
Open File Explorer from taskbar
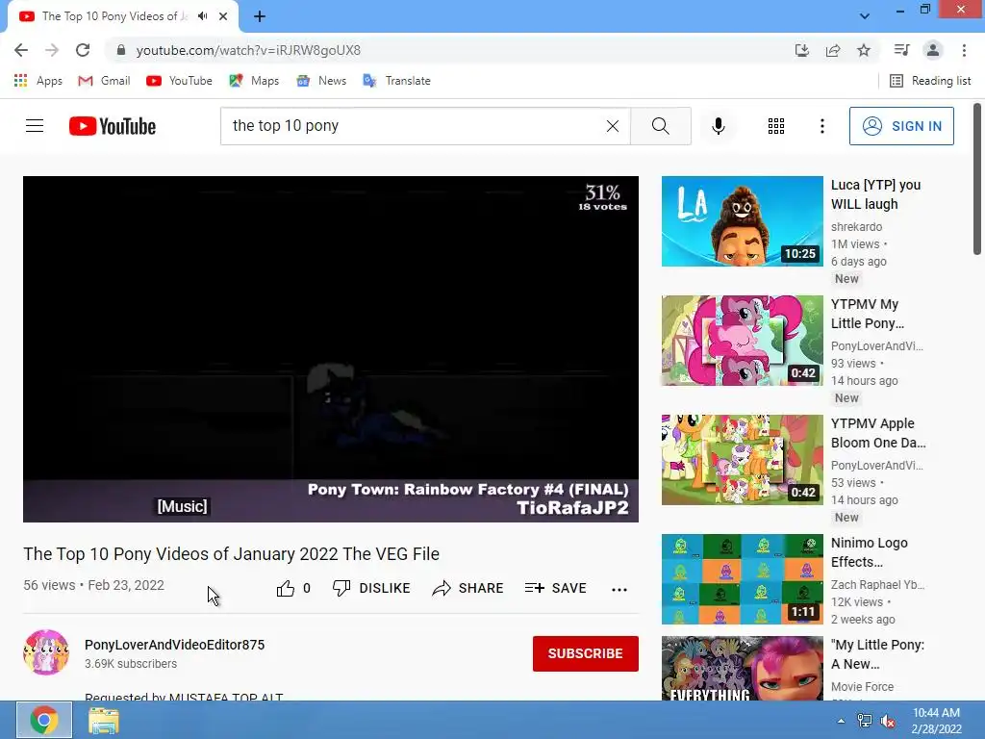coord(104,720)
